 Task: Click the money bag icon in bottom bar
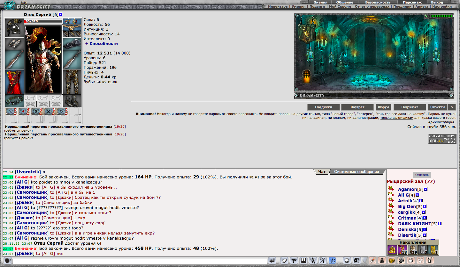point(382,260)
